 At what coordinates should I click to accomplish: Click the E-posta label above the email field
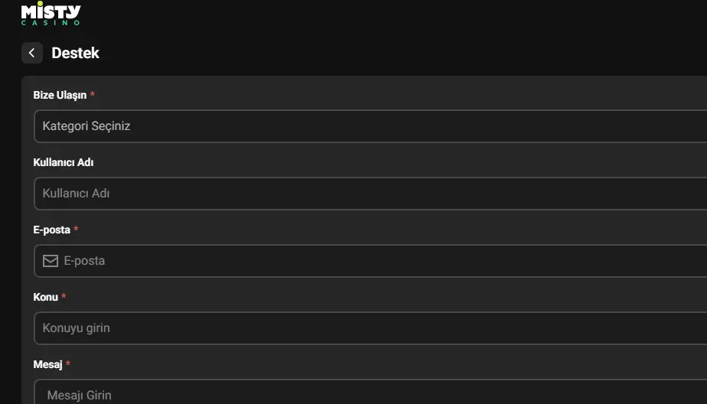click(51, 230)
